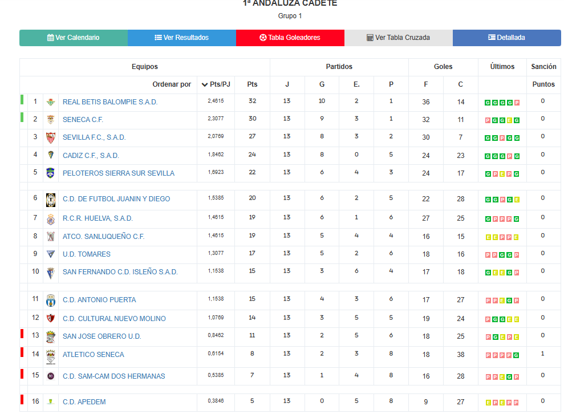Open C.D. CULTURAL NUEVO MOLINO link

(x=114, y=319)
